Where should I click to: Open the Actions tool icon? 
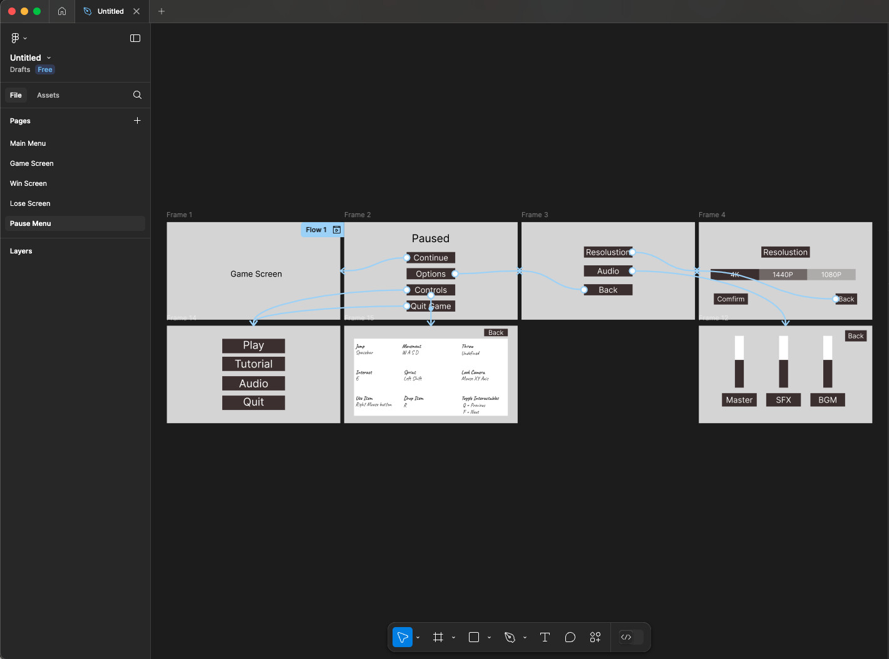(x=595, y=637)
